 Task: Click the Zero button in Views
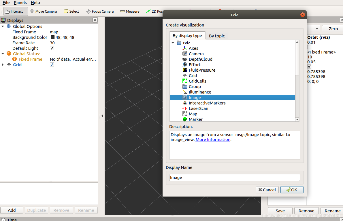[333, 28]
